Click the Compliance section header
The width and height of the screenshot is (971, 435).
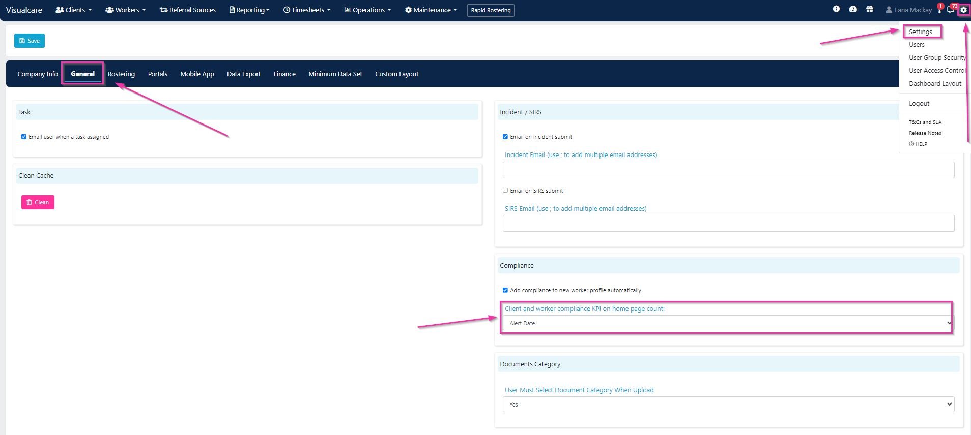click(x=729, y=265)
